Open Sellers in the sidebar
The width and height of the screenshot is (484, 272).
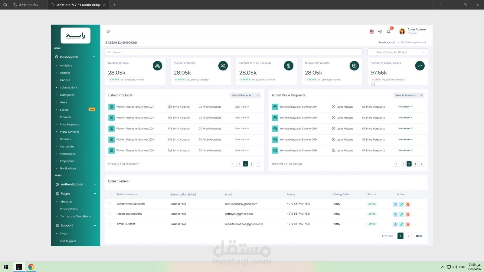[64, 110]
